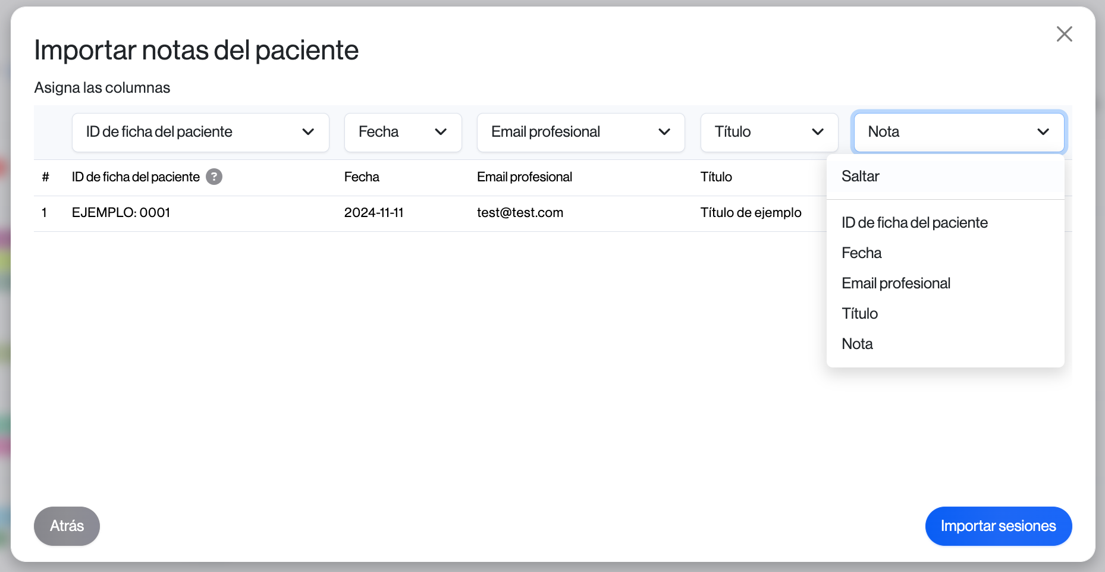The width and height of the screenshot is (1105, 572).
Task: Open the ID de ficha del paciente dropdown
Action: (x=200, y=132)
